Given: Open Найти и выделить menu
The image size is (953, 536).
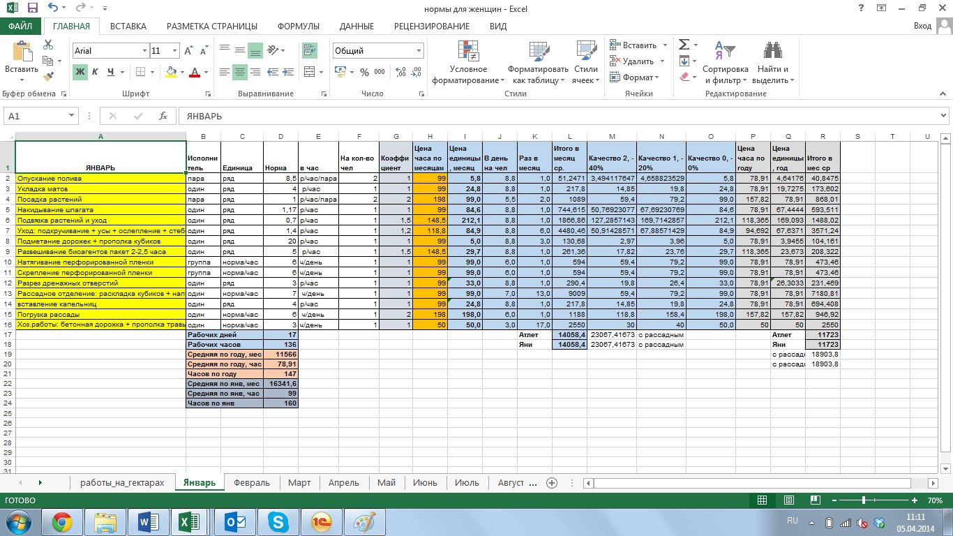Looking at the screenshot, I should (773, 63).
